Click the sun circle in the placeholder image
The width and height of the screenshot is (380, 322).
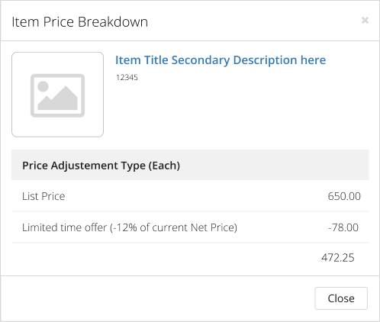43,86
